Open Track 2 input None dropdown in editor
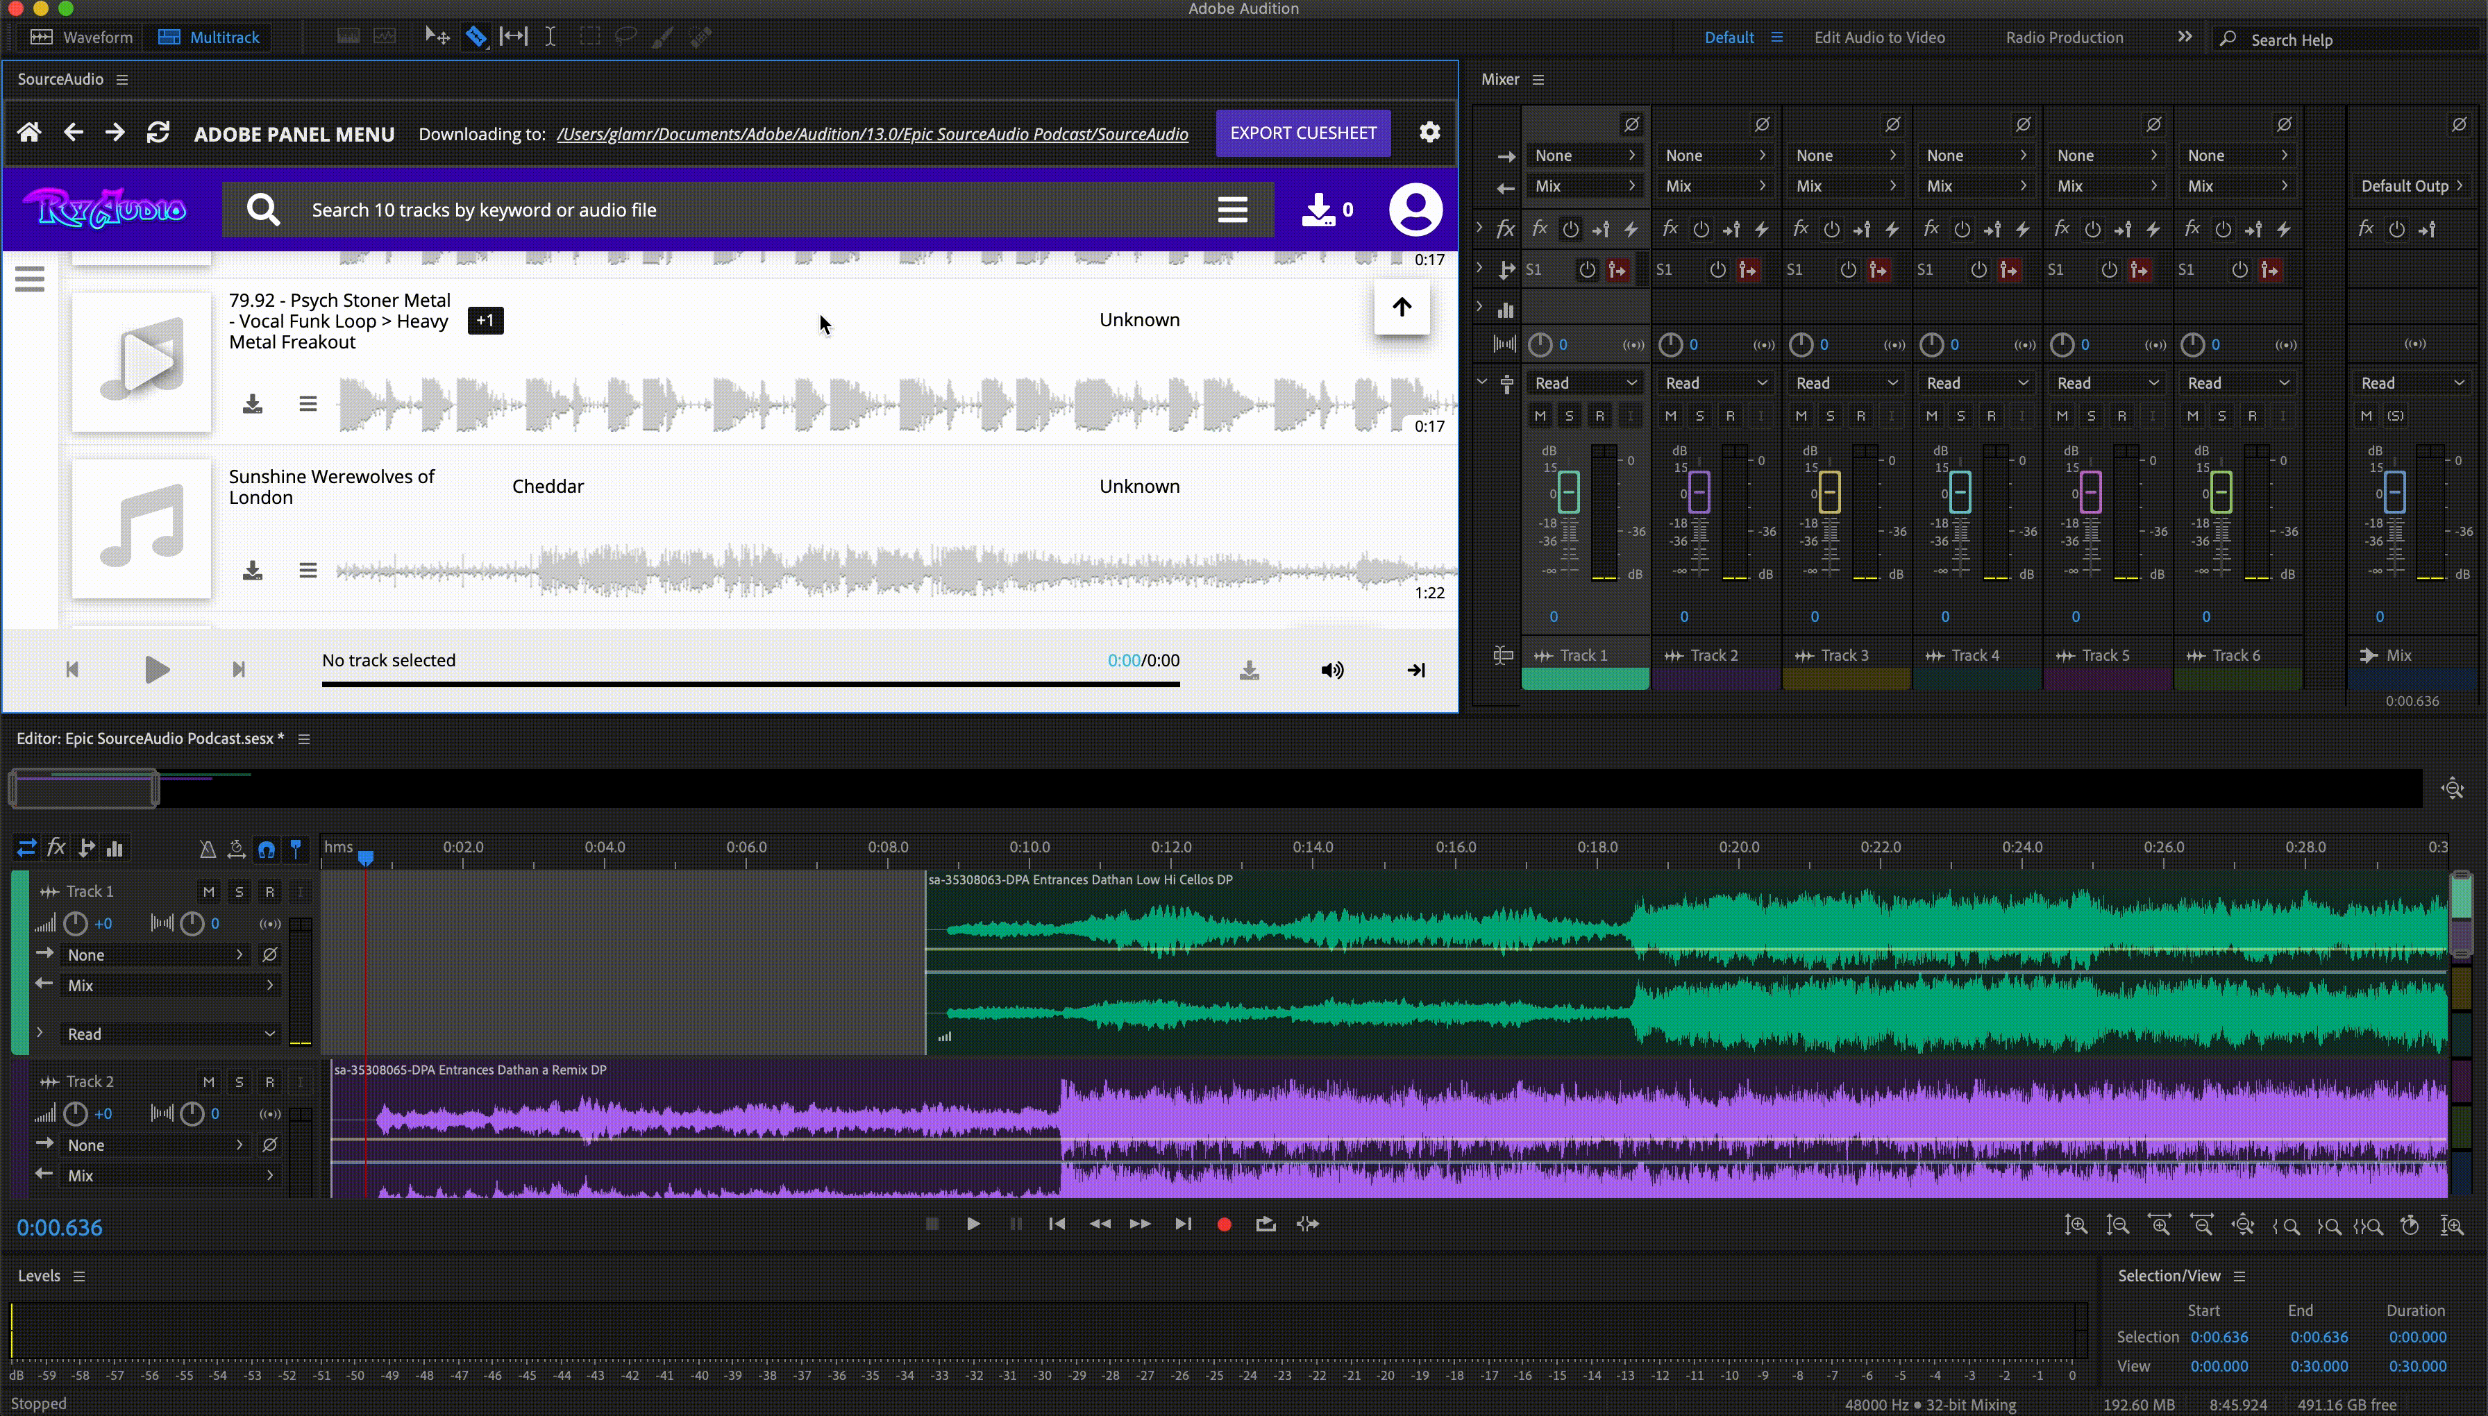The height and width of the screenshot is (1416, 2488). [x=155, y=1145]
